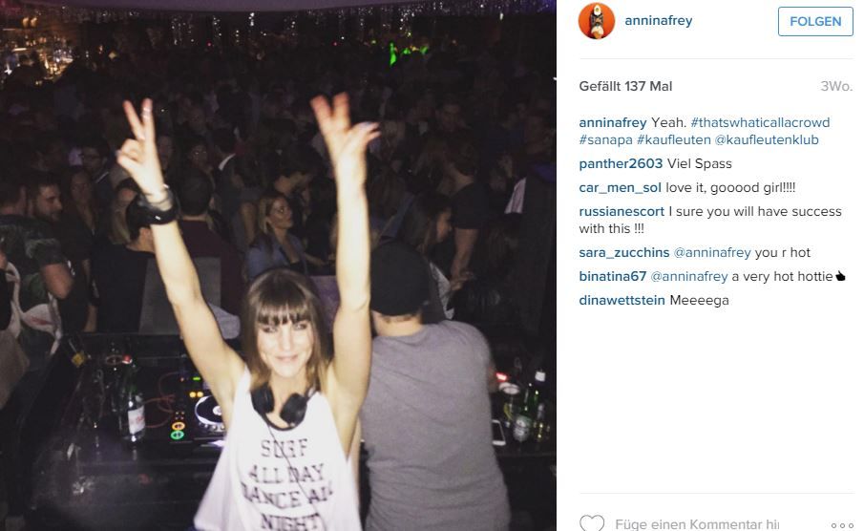Open commenter russianescort's profile
Image resolution: width=864 pixels, height=531 pixels.
(x=622, y=212)
